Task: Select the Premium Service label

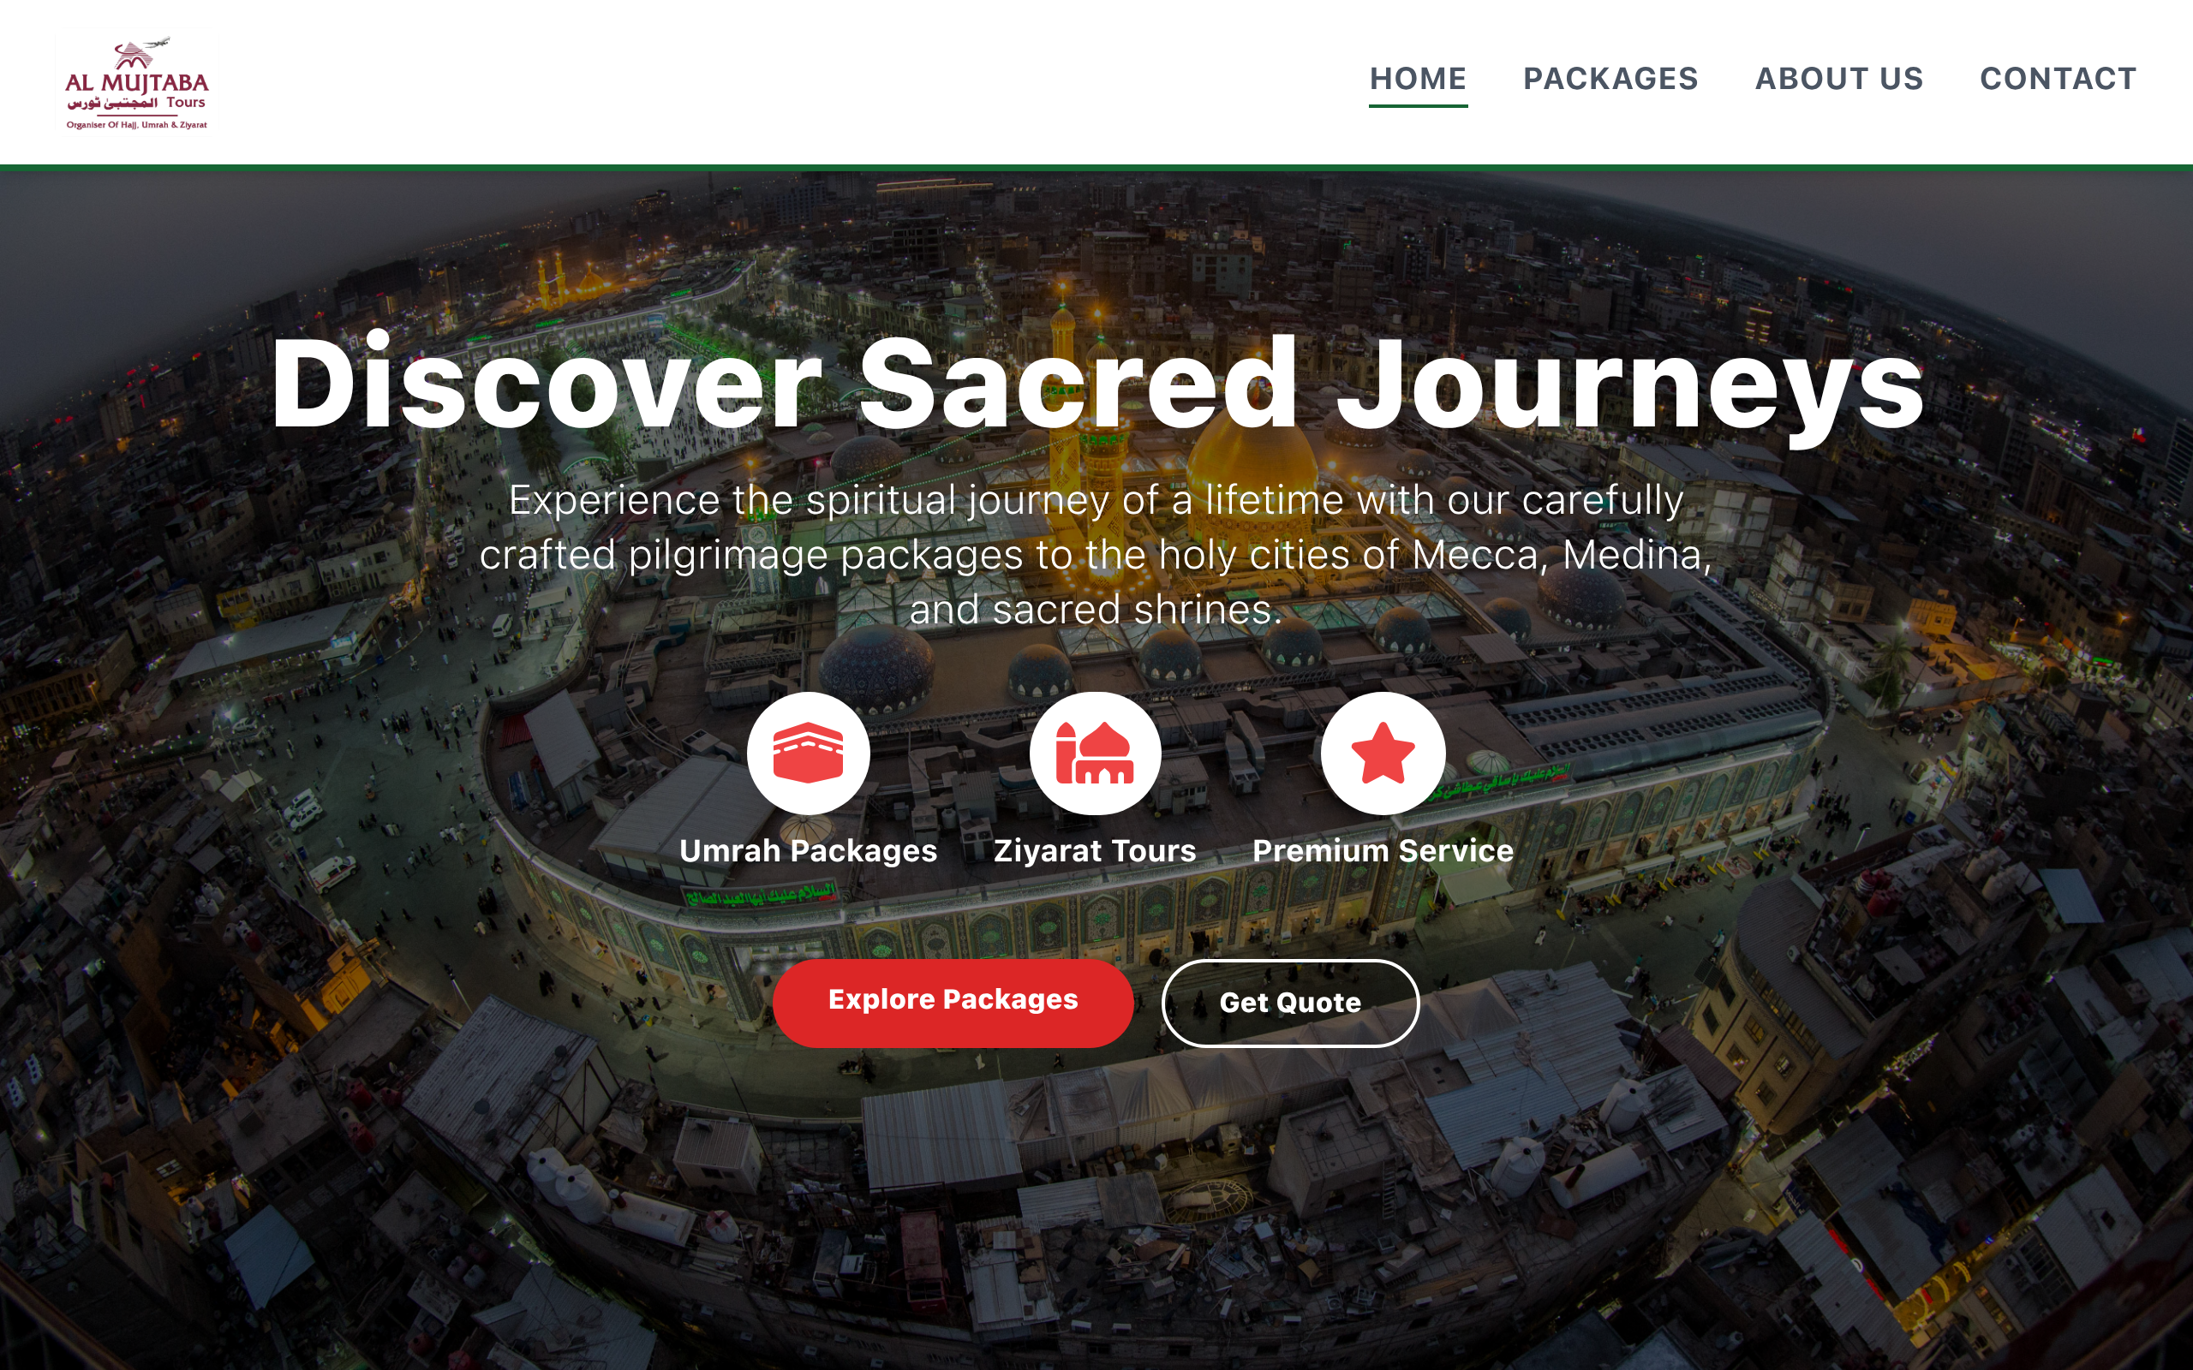Action: pos(1383,850)
